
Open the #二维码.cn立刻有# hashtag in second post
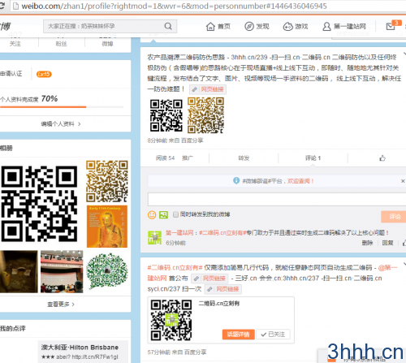175,268
